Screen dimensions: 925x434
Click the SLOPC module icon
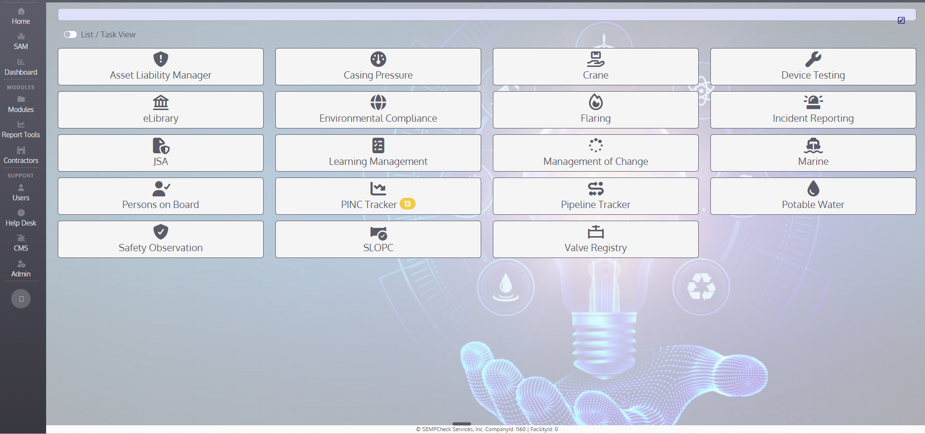point(379,233)
